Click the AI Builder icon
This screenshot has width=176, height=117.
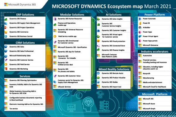click(140, 27)
